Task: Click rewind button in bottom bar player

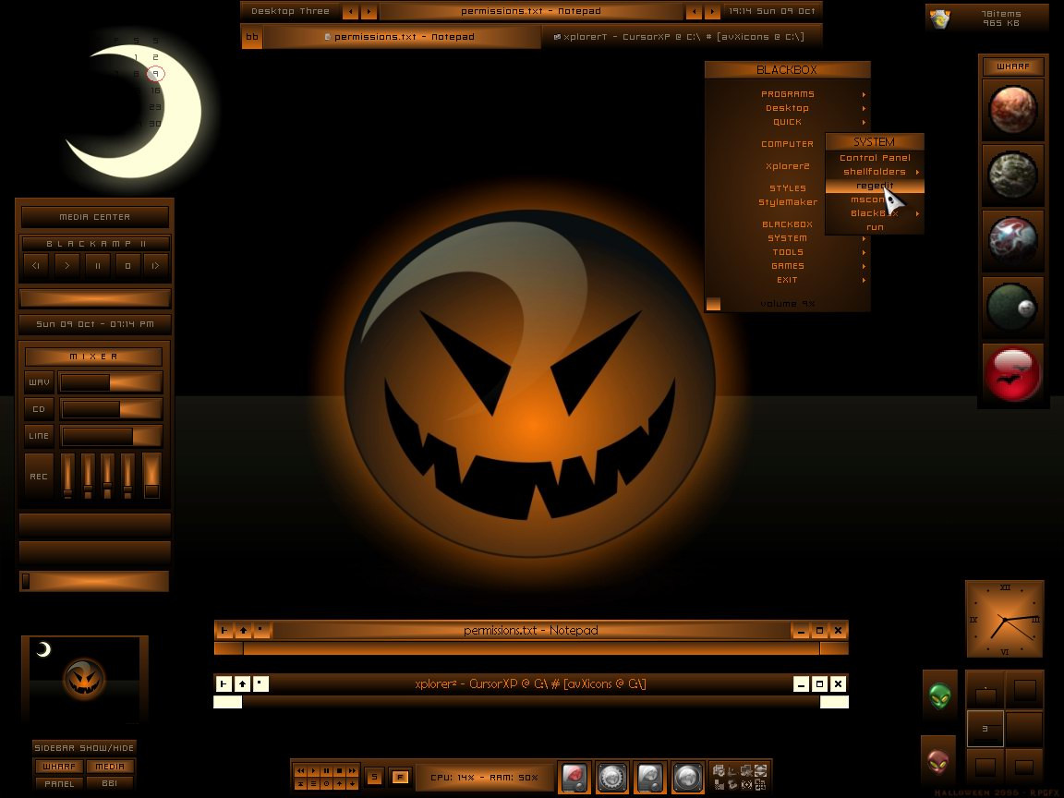Action: 300,771
